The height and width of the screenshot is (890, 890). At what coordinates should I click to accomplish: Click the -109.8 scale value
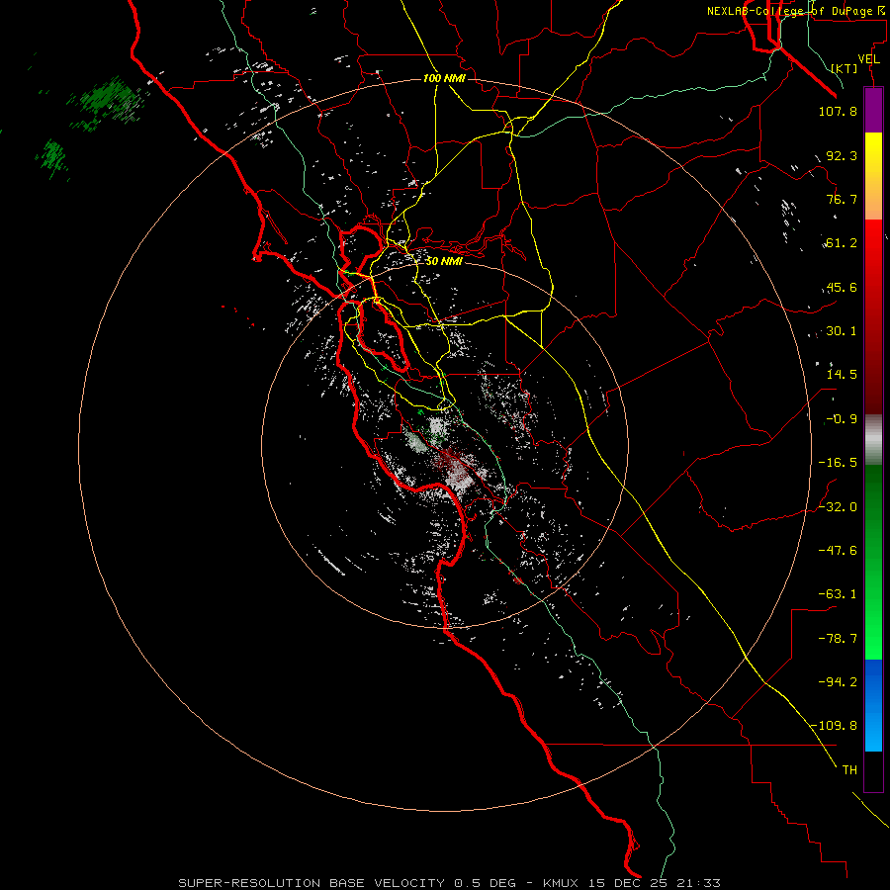(834, 726)
